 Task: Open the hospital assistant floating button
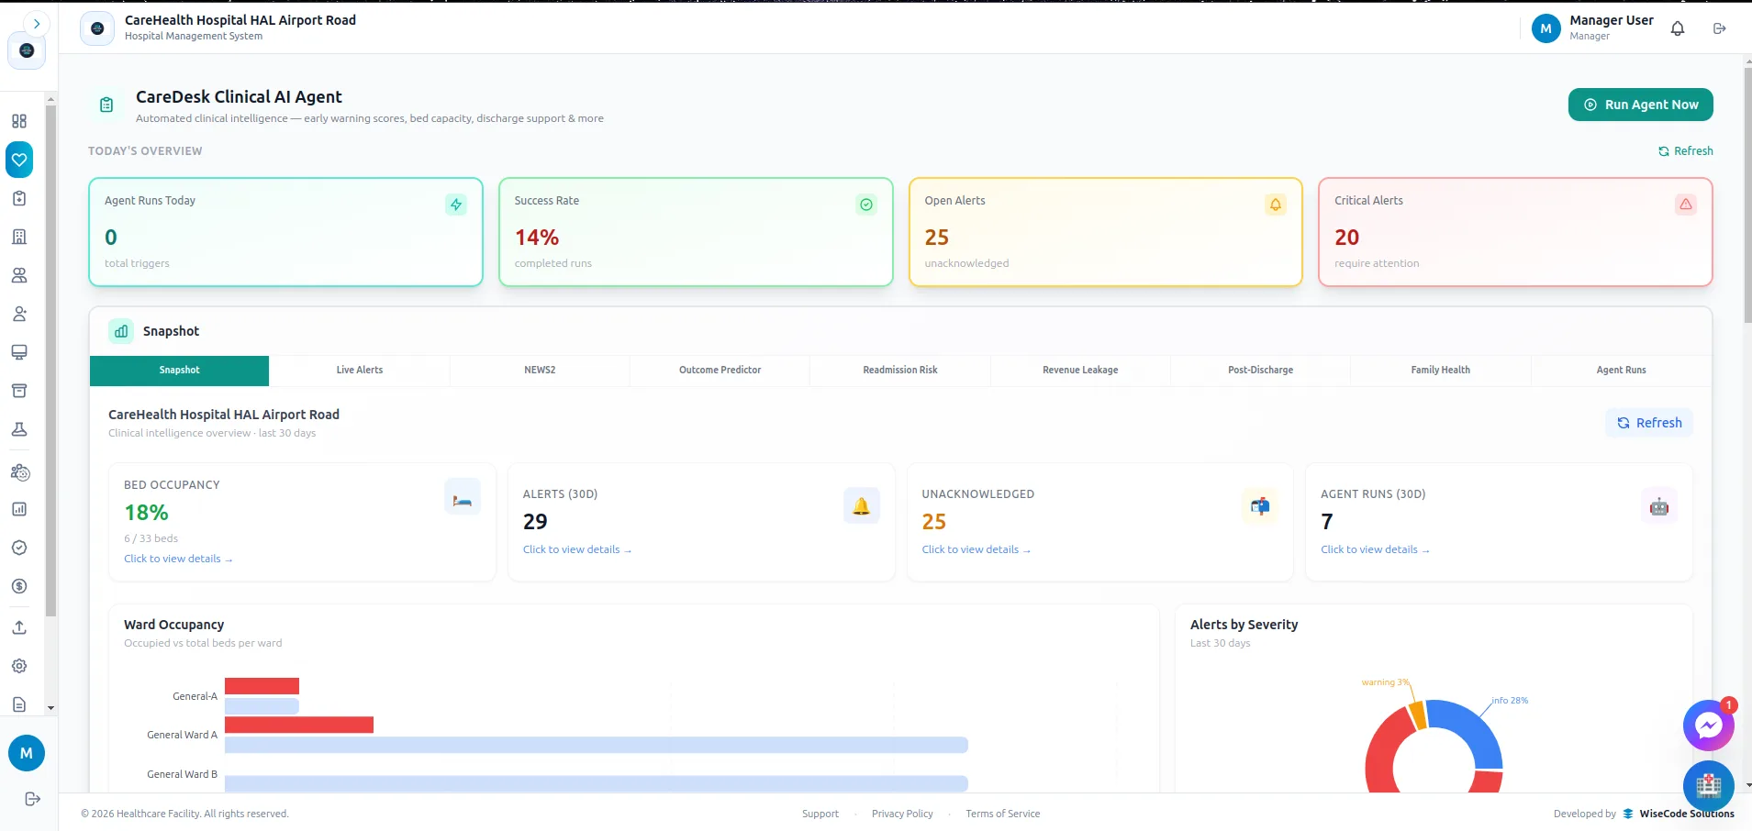pyautogui.click(x=1708, y=786)
